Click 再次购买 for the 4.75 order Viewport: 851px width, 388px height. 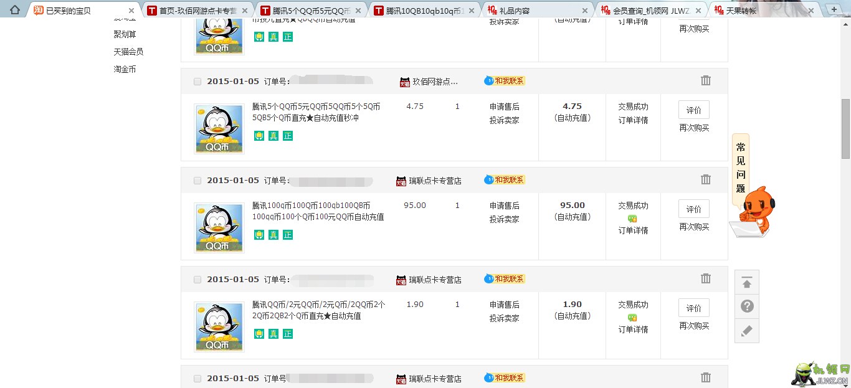[694, 128]
